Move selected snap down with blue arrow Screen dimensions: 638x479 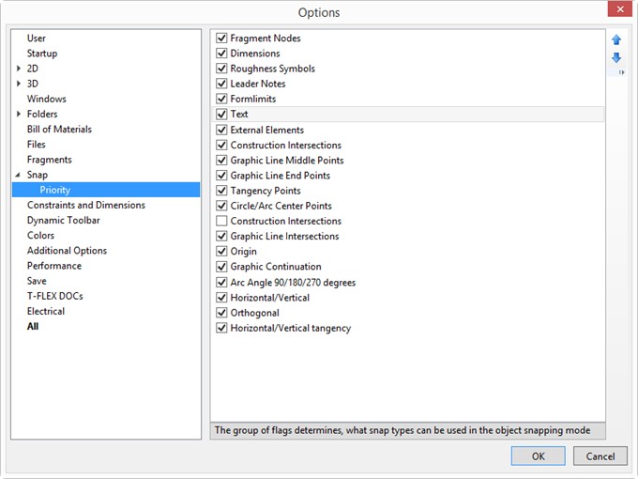click(x=616, y=57)
